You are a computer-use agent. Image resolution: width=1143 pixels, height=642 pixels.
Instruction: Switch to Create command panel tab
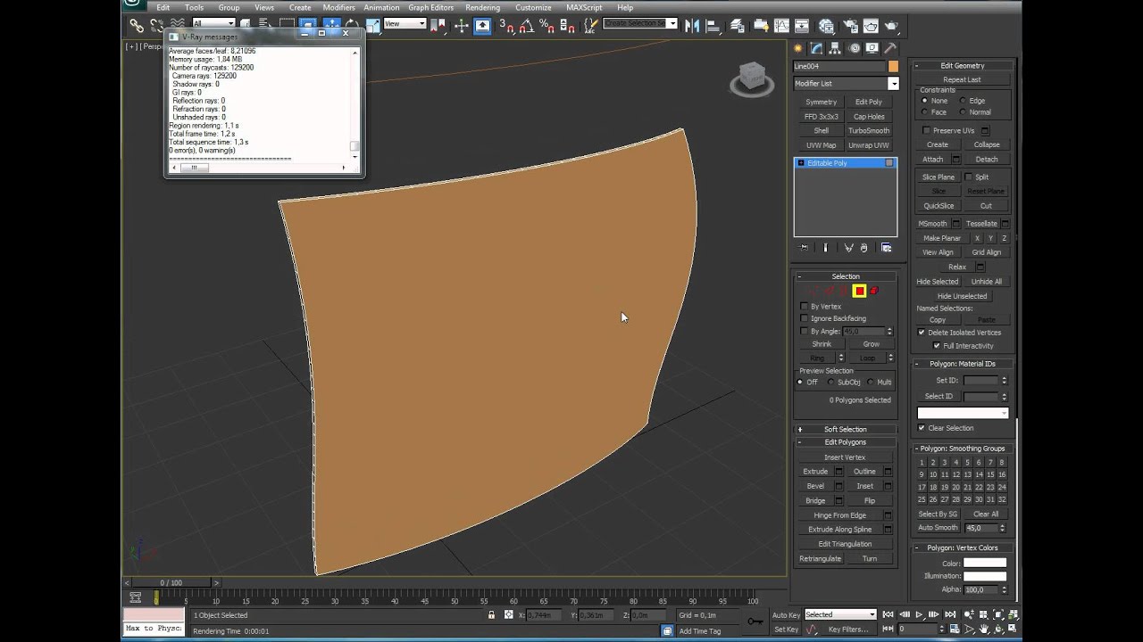(x=798, y=48)
